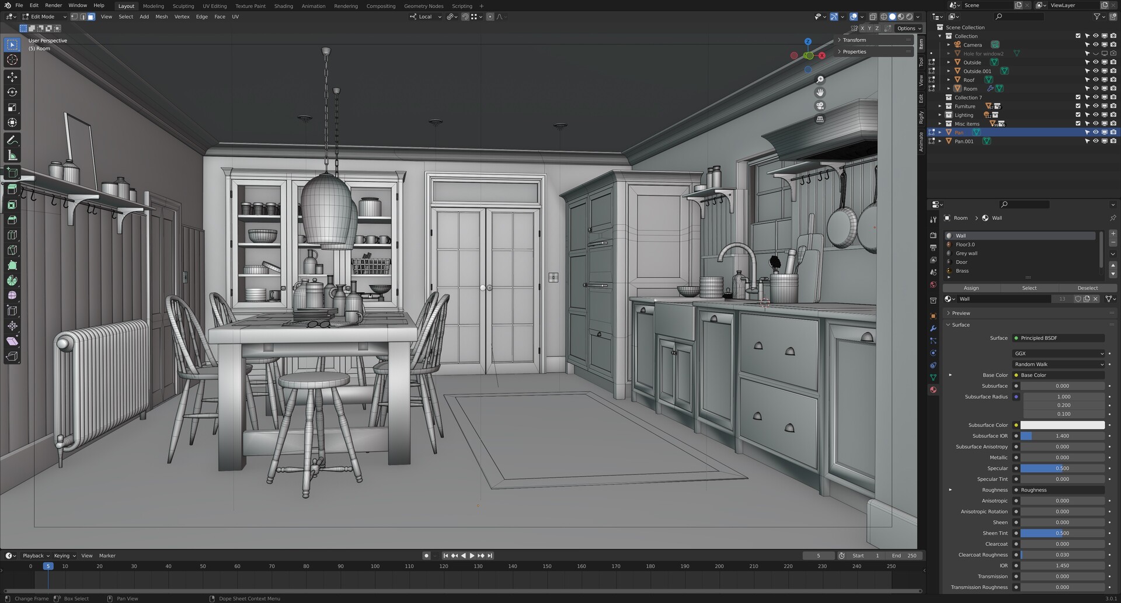The width and height of the screenshot is (1121, 603).
Task: Toggle camera view with camera gizmo icon
Action: pos(820,106)
